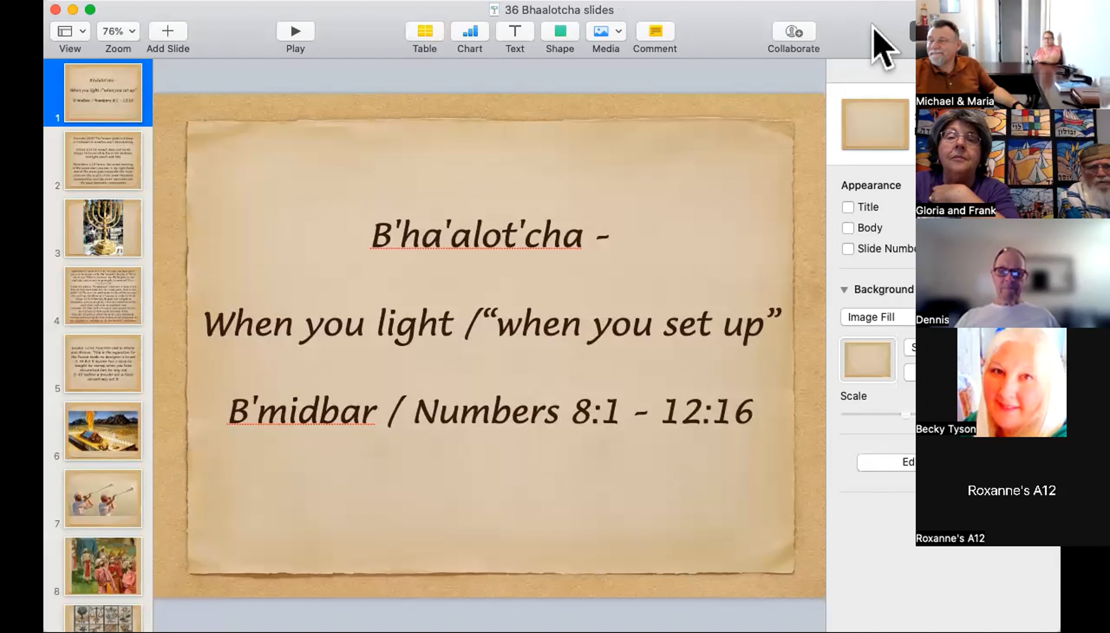Open the Collaborate option
The width and height of the screenshot is (1110, 633).
pos(793,31)
